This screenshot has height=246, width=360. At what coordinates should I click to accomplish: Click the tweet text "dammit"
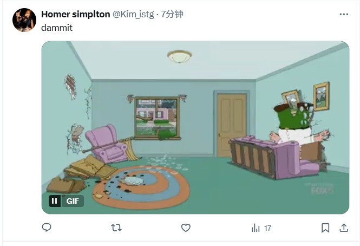click(56, 27)
